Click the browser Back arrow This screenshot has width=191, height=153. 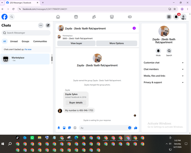point(3,9)
